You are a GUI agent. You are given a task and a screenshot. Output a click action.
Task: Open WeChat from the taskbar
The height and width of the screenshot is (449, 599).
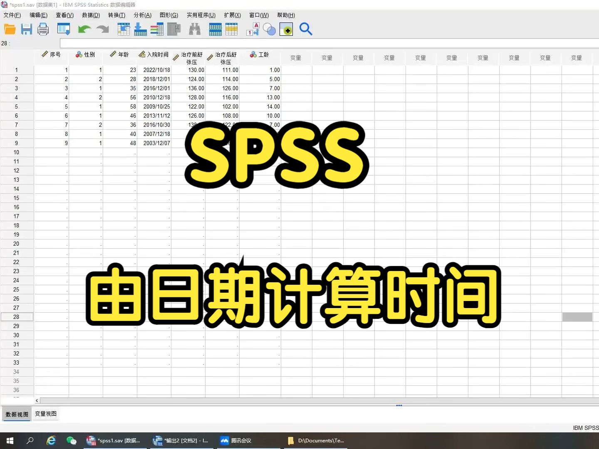pyautogui.click(x=72, y=441)
